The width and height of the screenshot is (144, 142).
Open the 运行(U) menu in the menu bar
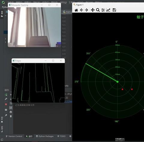pos(63,2)
